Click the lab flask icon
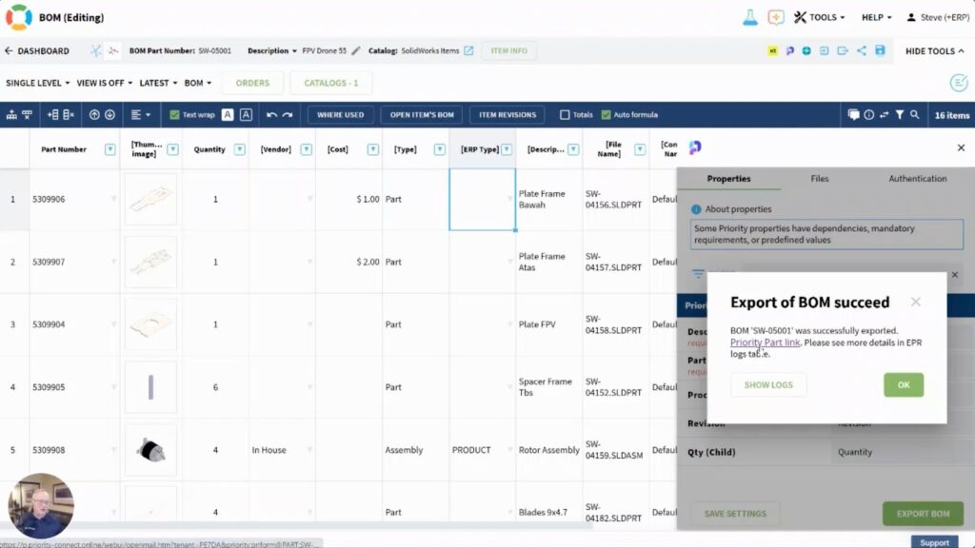 point(750,17)
